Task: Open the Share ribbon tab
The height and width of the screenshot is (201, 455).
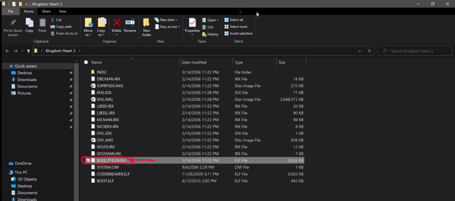Action: pos(46,12)
